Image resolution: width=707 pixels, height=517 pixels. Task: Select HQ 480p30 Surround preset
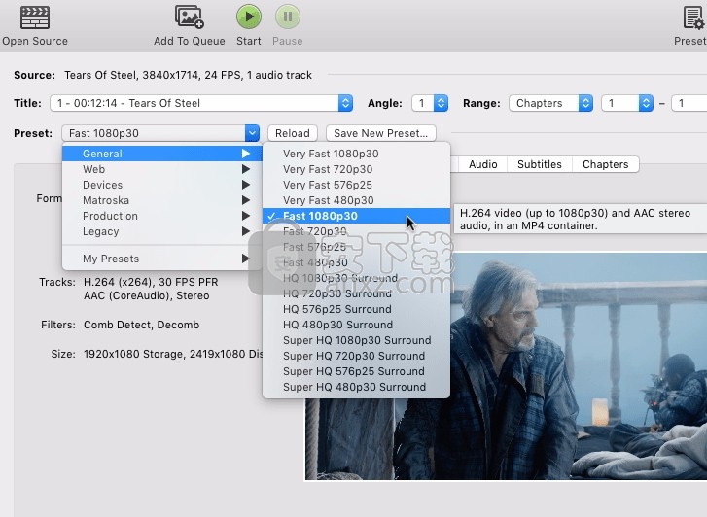(x=356, y=325)
